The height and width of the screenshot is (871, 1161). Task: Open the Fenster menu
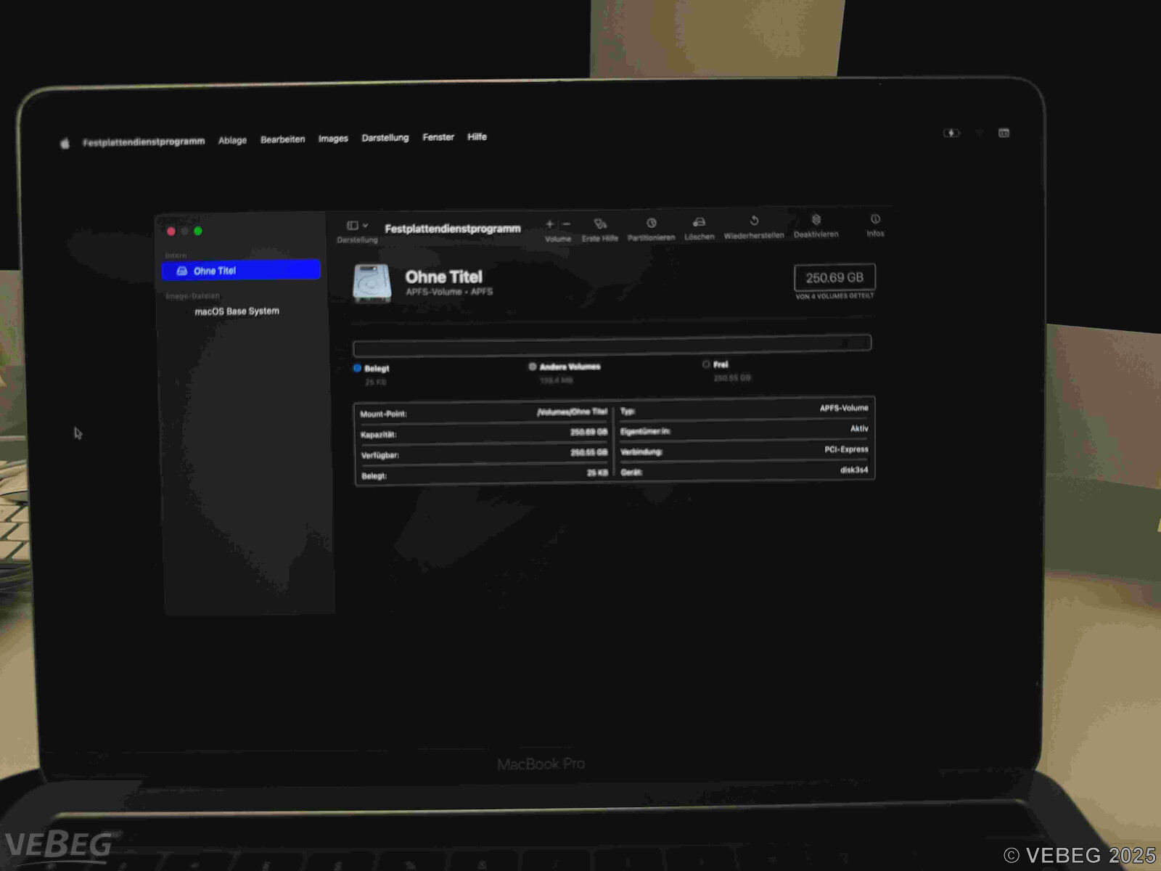[x=438, y=137]
